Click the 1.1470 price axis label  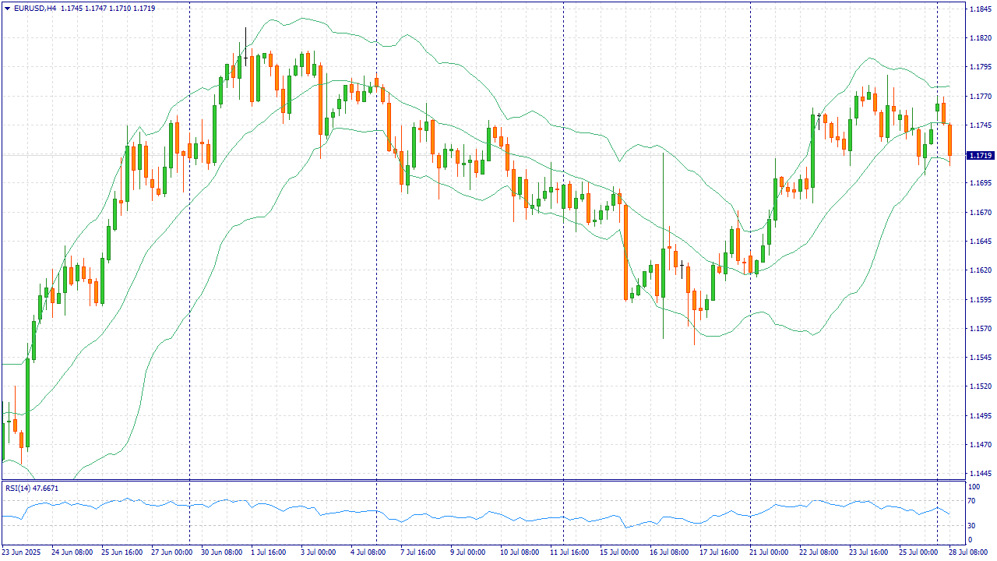[979, 444]
